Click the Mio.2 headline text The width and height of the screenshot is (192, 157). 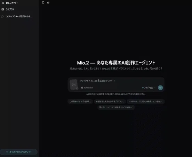[x=116, y=63]
